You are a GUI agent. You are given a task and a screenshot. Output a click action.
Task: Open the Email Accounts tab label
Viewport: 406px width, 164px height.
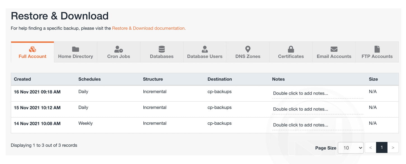pyautogui.click(x=334, y=56)
